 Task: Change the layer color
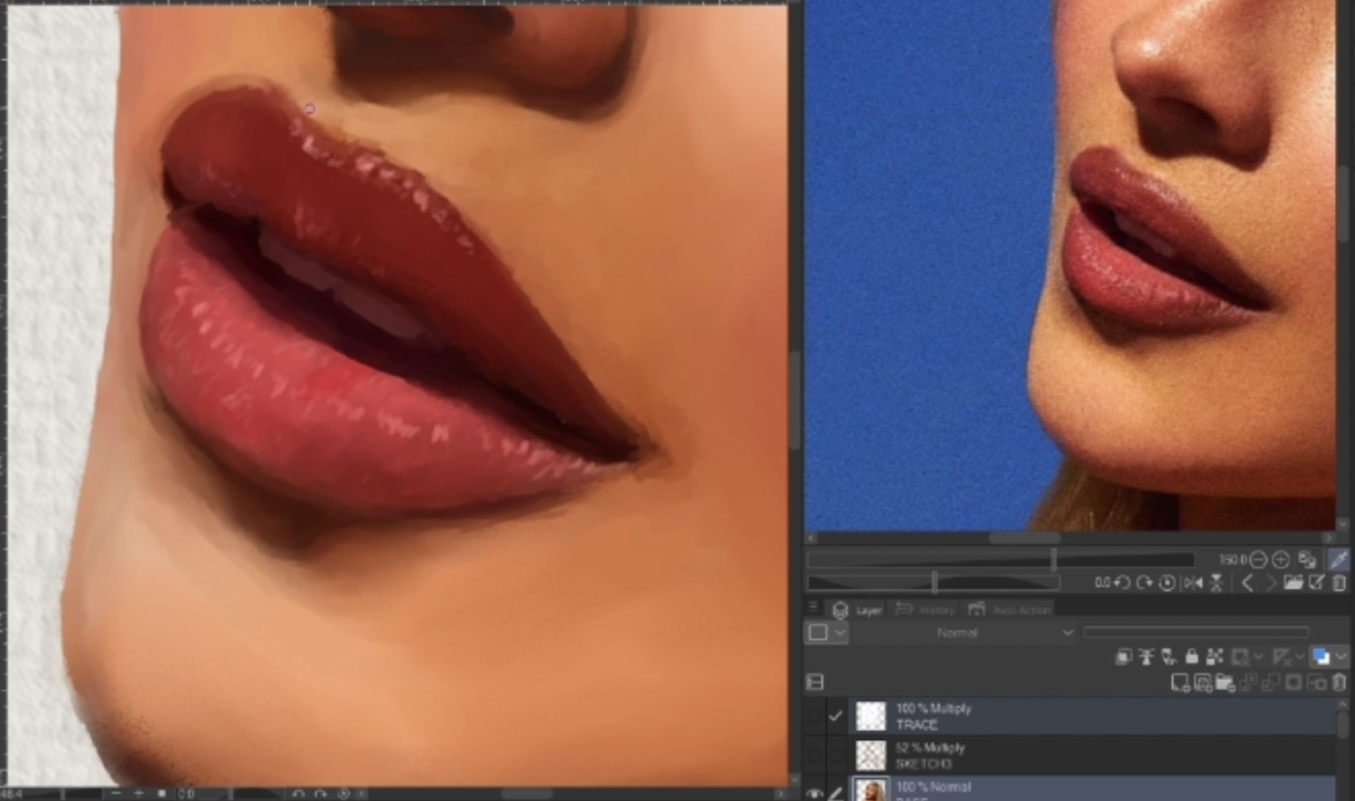(x=1321, y=656)
